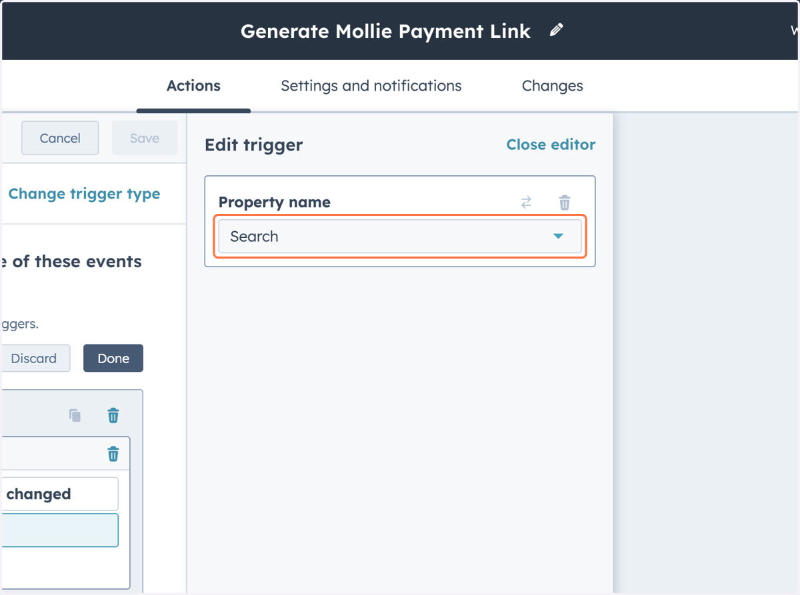Click the duplicate icon in trigger group
The height and width of the screenshot is (595, 800).
click(x=75, y=416)
